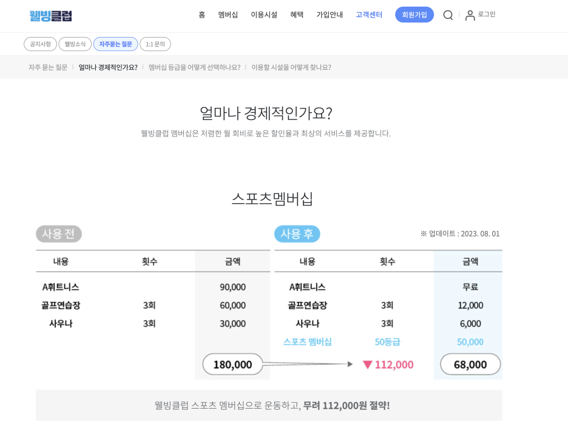Click 가입안내 in the navigation bar

(330, 15)
